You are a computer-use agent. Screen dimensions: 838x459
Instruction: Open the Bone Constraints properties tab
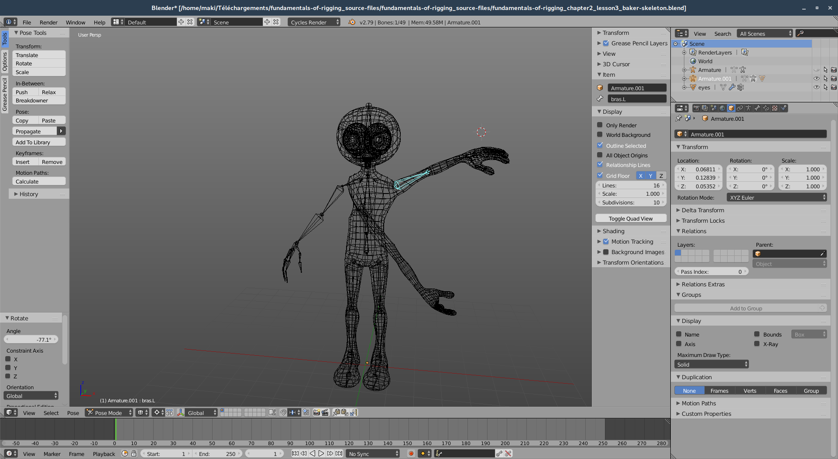coord(766,108)
